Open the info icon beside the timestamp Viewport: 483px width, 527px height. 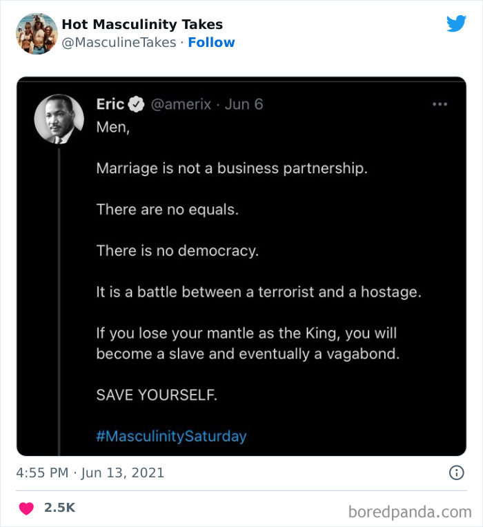click(x=456, y=473)
